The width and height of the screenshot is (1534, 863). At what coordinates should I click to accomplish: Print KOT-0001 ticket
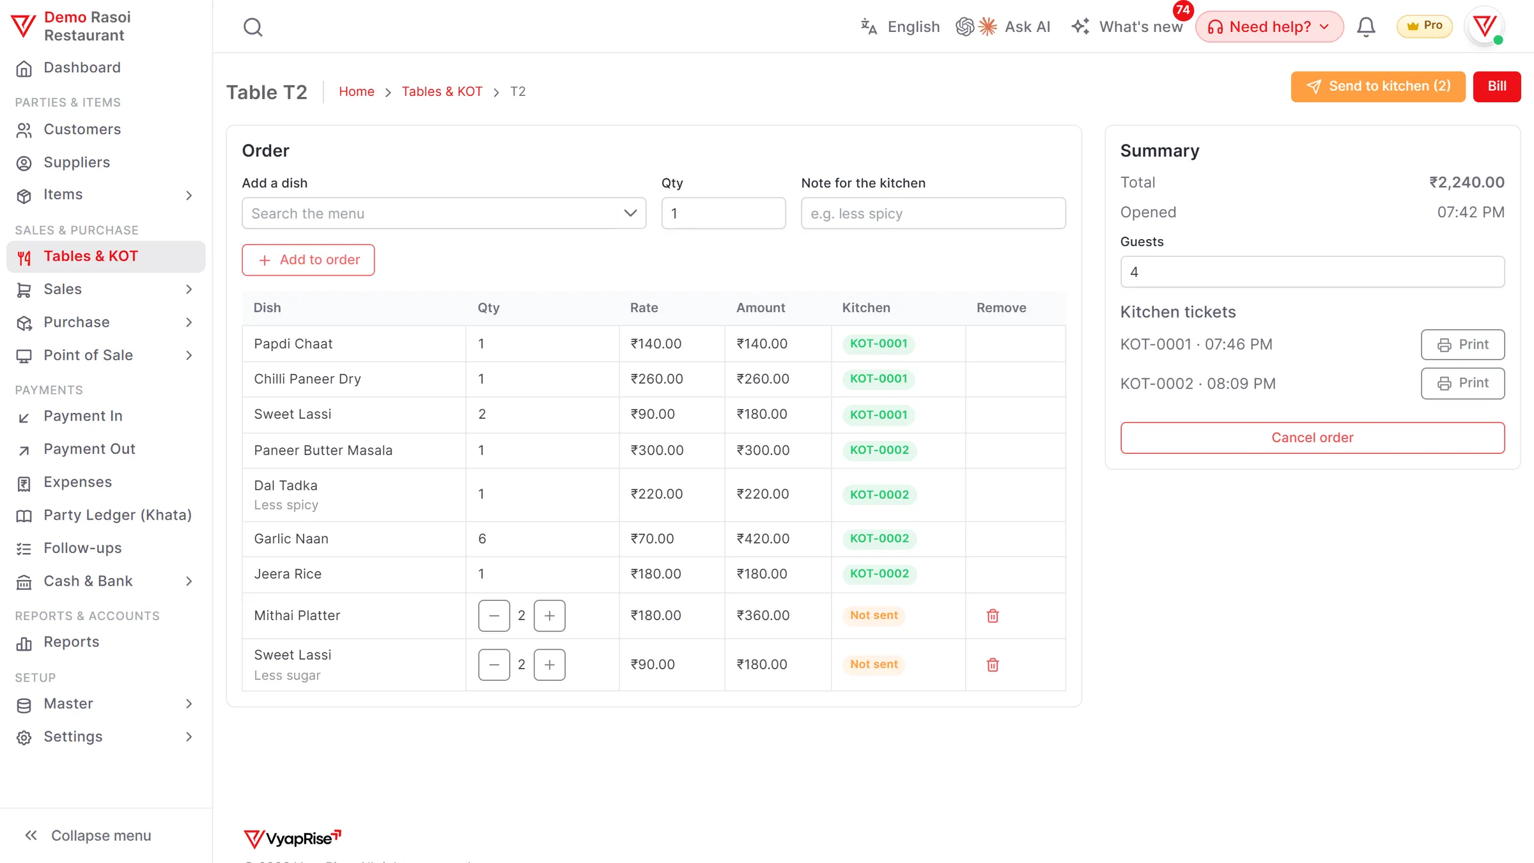(1462, 345)
